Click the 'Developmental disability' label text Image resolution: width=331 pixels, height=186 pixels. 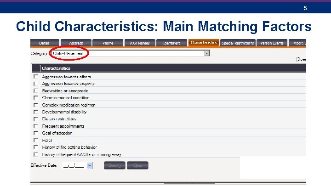(64, 112)
